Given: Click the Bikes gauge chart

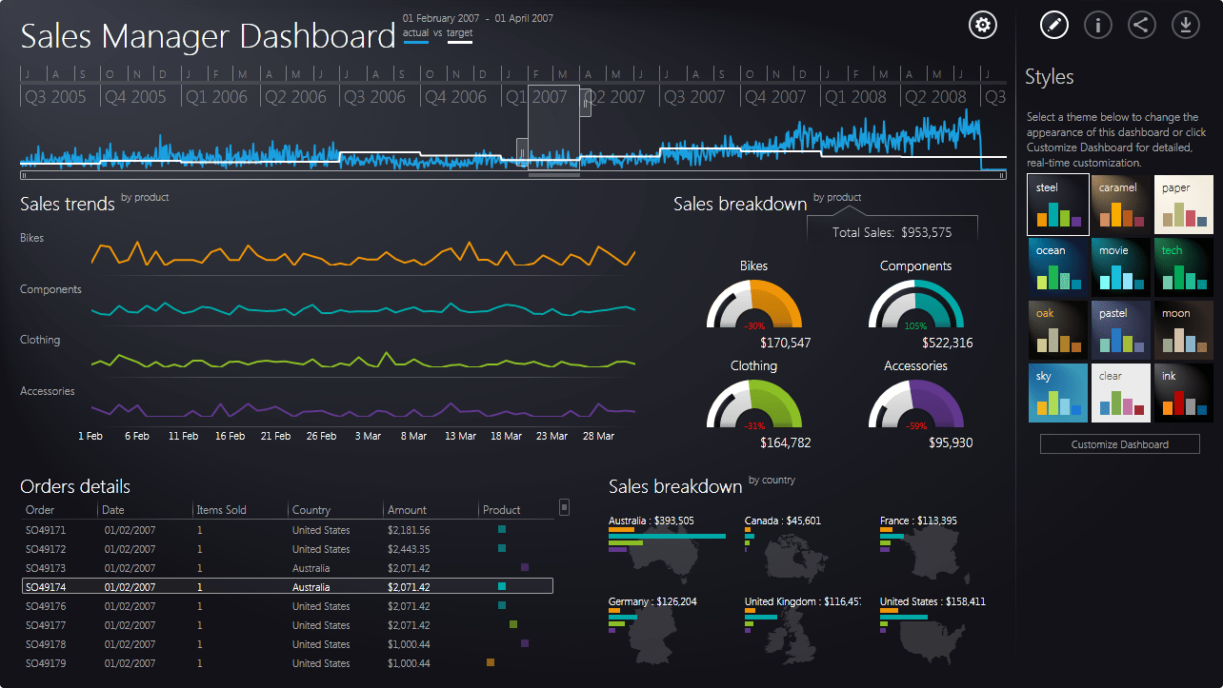Looking at the screenshot, I should pyautogui.click(x=753, y=305).
